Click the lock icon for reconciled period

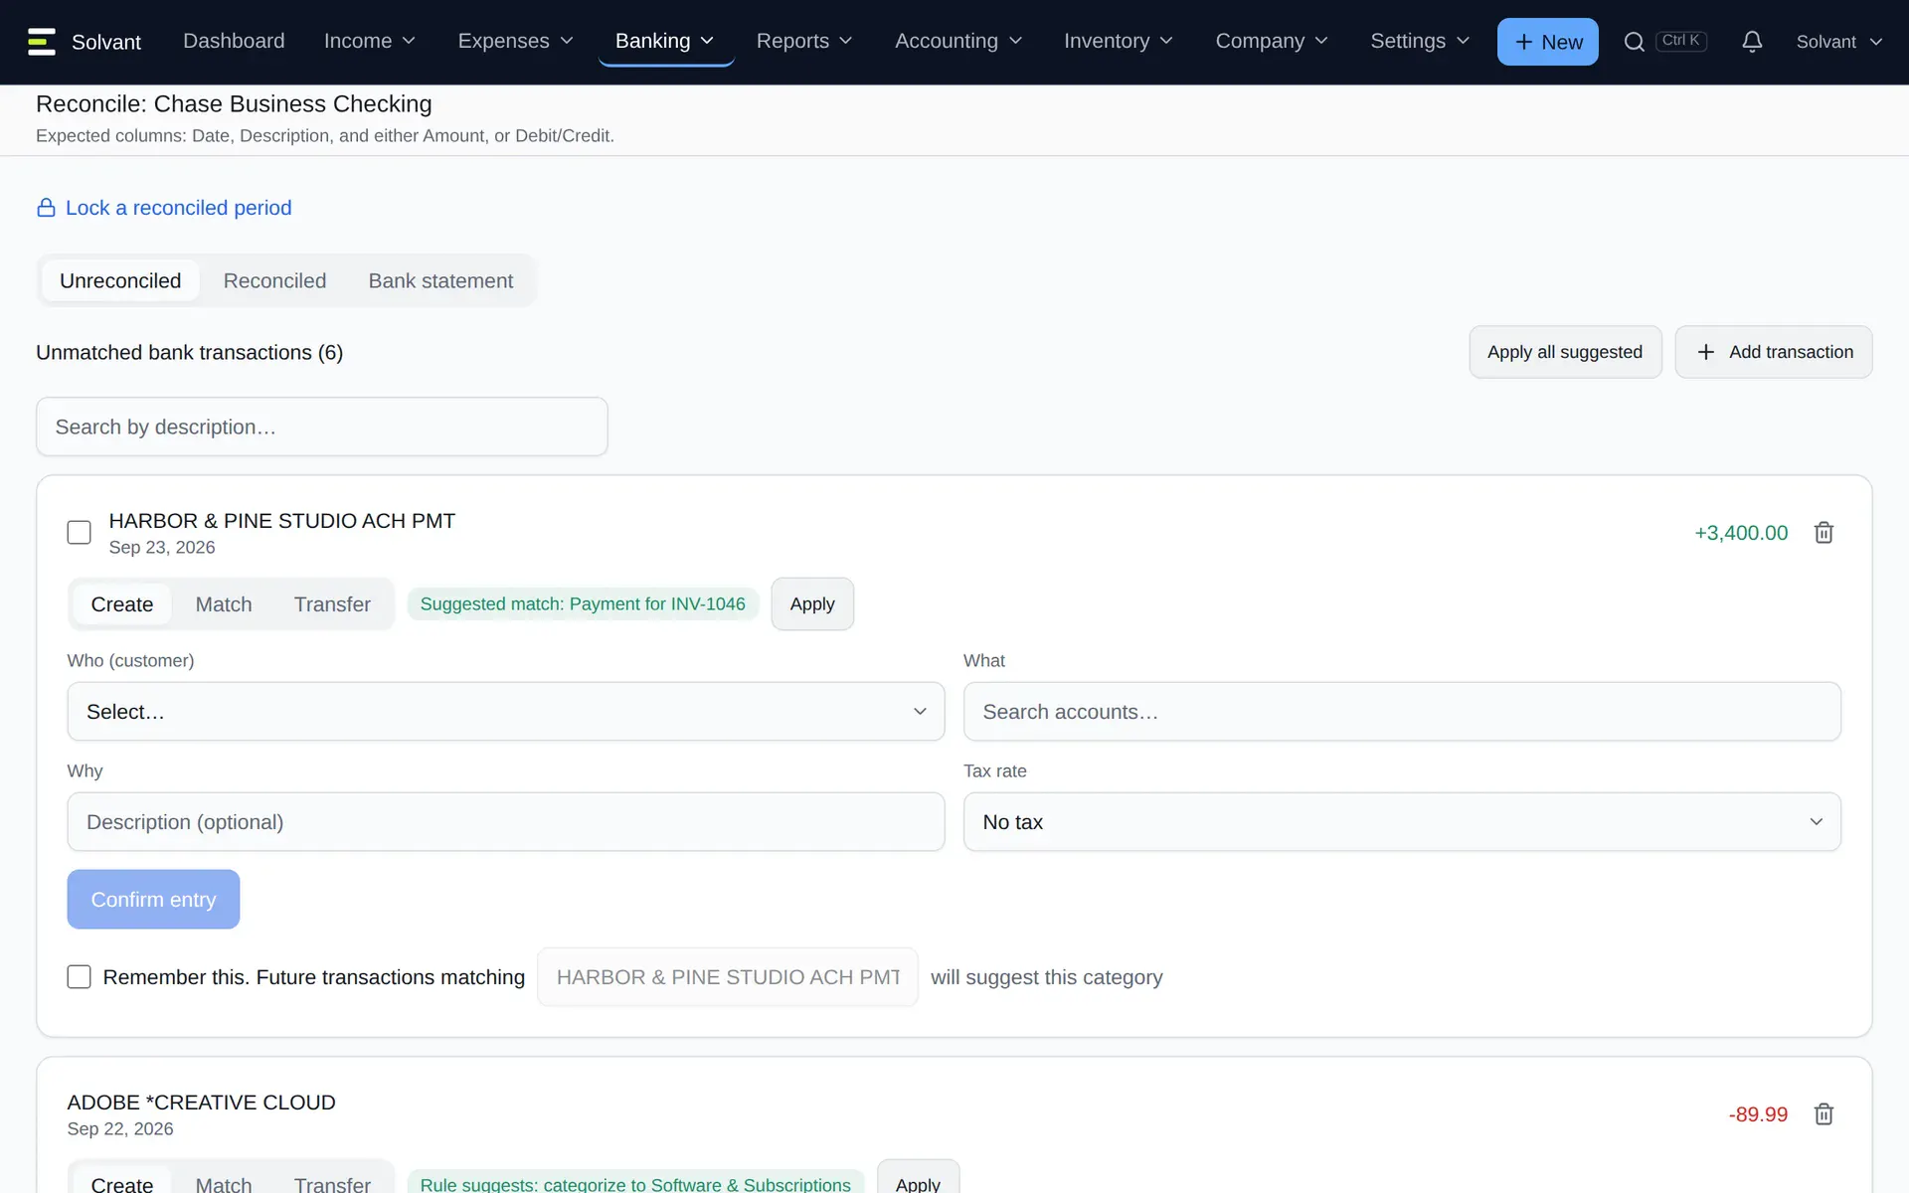click(46, 208)
